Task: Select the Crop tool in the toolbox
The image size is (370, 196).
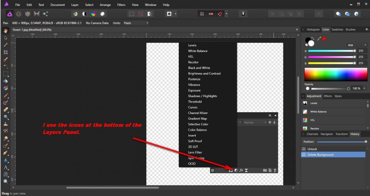Action: click(6, 52)
